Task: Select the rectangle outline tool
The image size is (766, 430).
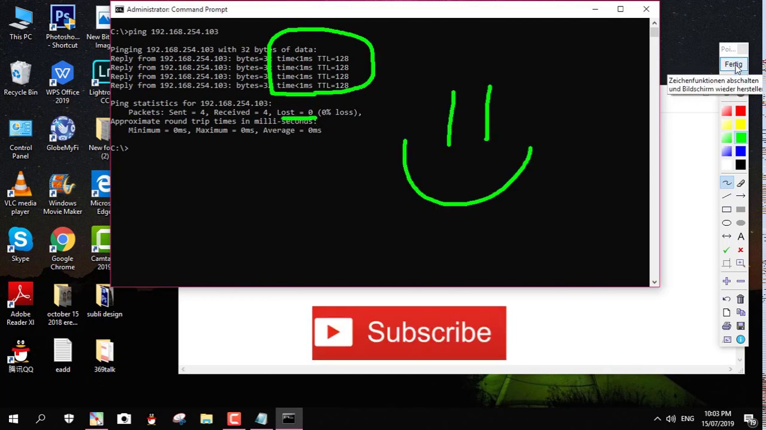Action: [x=727, y=208]
